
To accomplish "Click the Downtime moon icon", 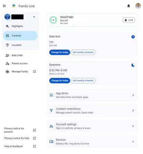I will click(x=133, y=65).
